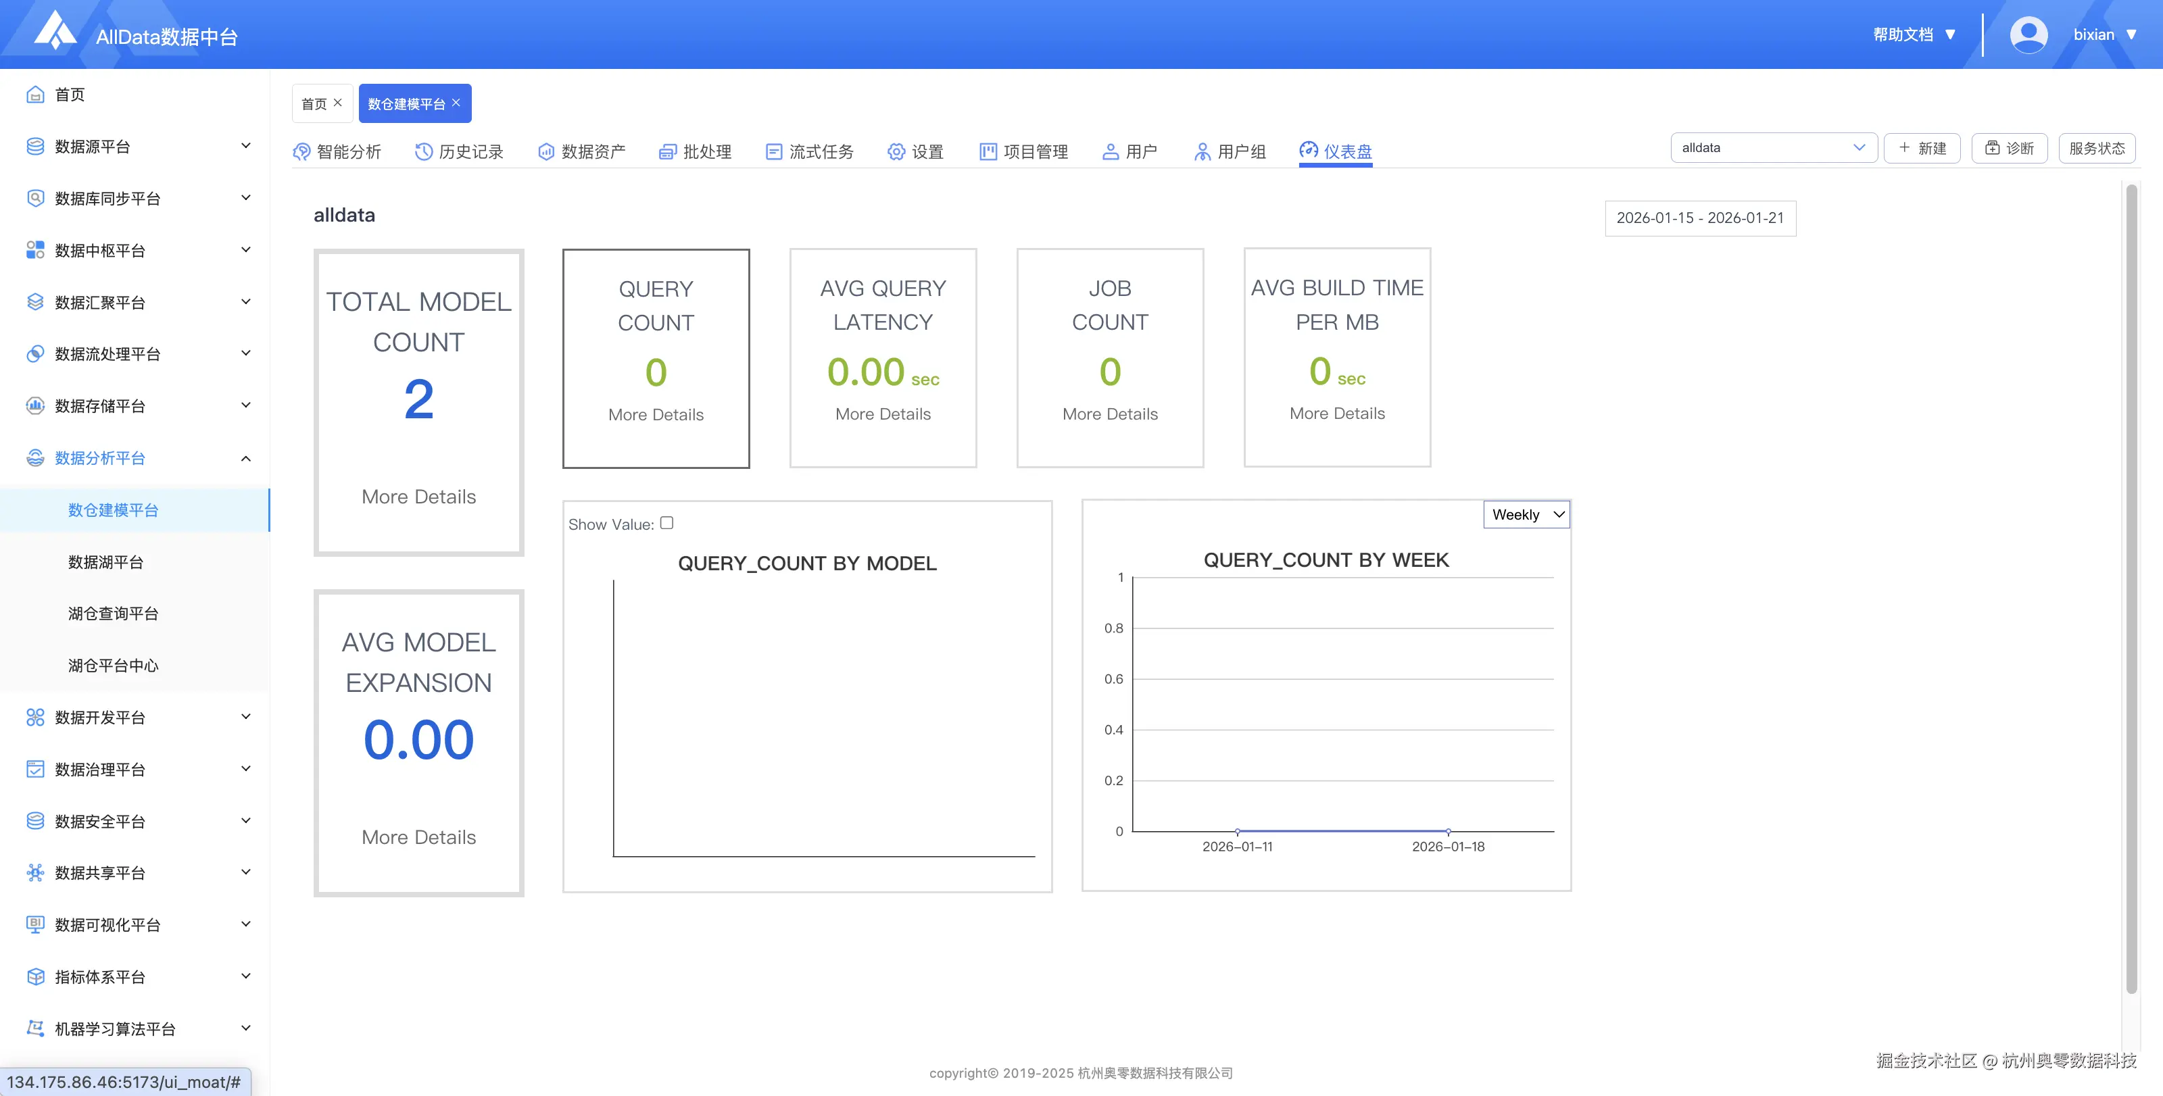2163x1096 pixels.
Task: Expand the 数据源平台 sidebar section
Action: point(245,146)
